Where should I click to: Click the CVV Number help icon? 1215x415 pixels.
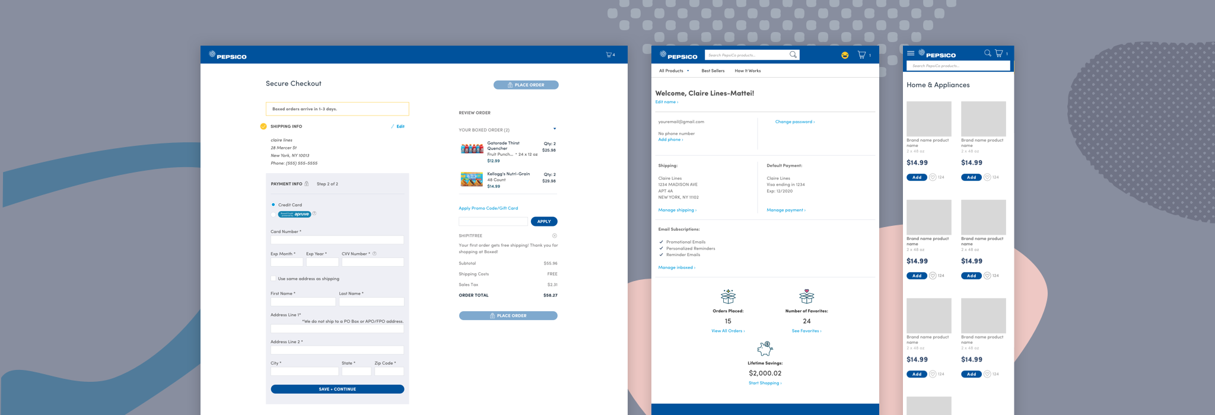click(374, 254)
